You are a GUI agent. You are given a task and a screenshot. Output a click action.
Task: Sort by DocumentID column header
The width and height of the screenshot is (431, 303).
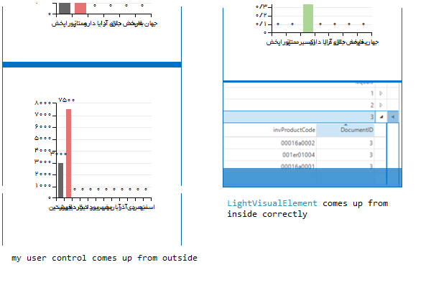tap(345, 130)
